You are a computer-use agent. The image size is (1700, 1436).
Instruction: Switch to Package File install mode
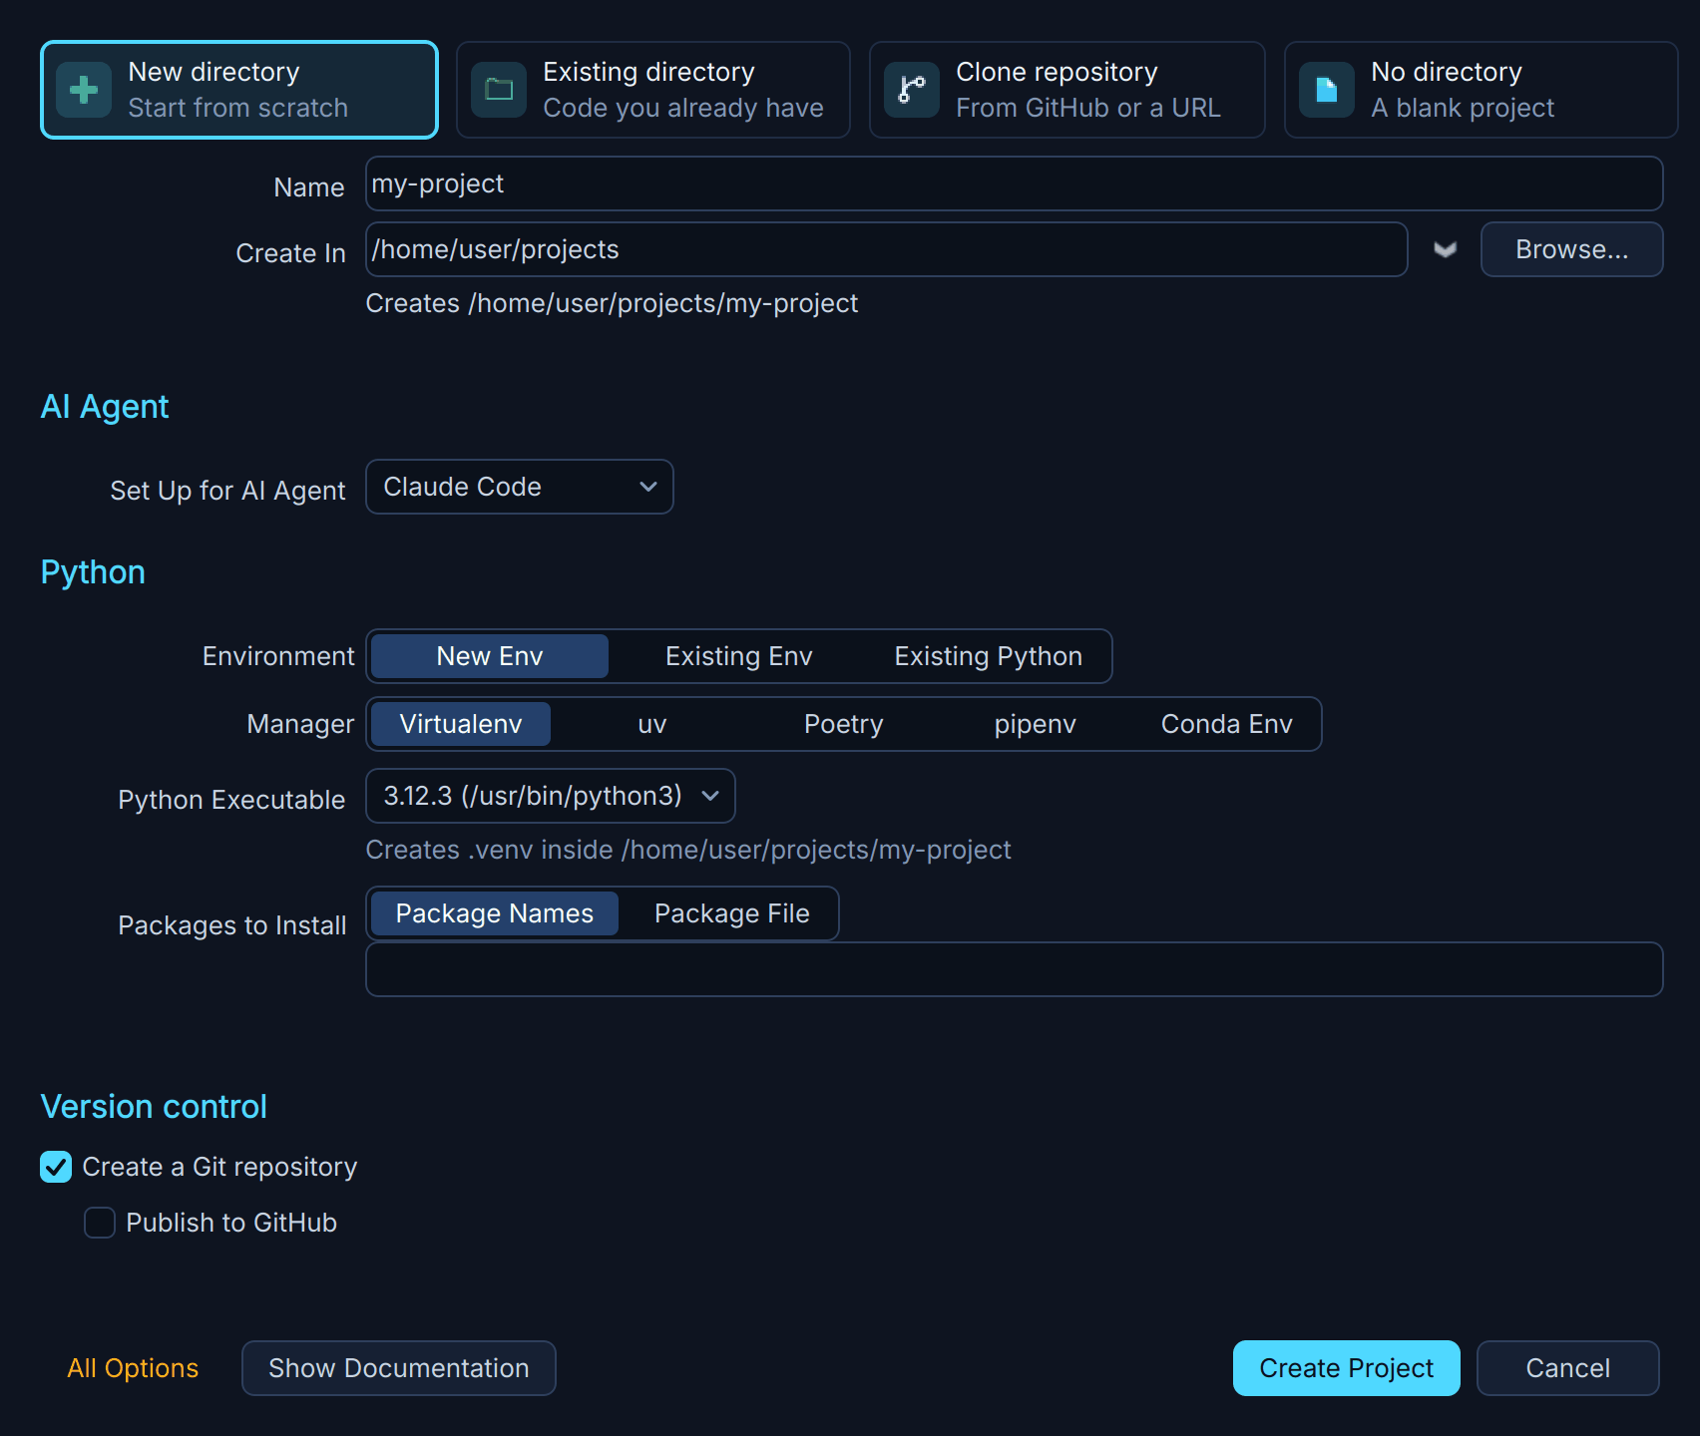click(732, 913)
